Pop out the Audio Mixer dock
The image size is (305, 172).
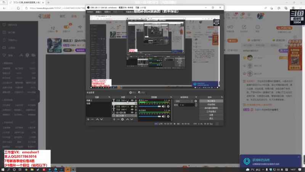point(171,97)
